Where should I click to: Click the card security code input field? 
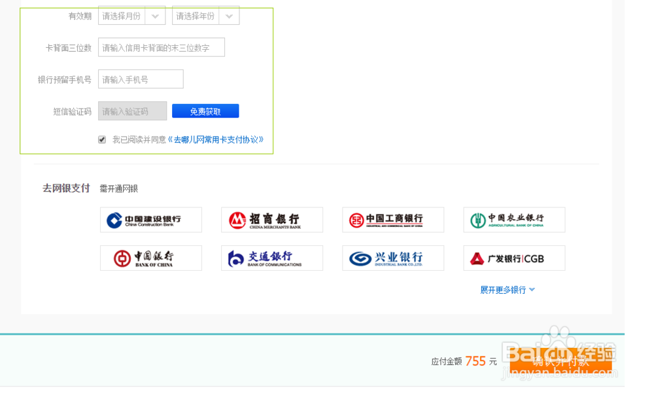tap(161, 47)
